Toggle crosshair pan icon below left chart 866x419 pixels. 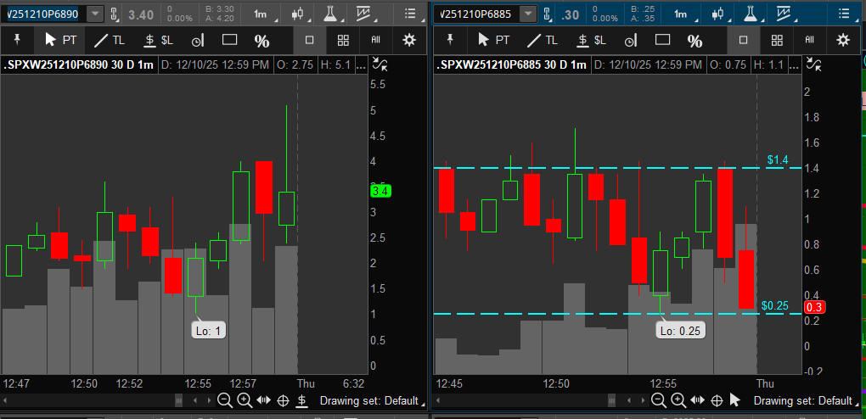283,400
